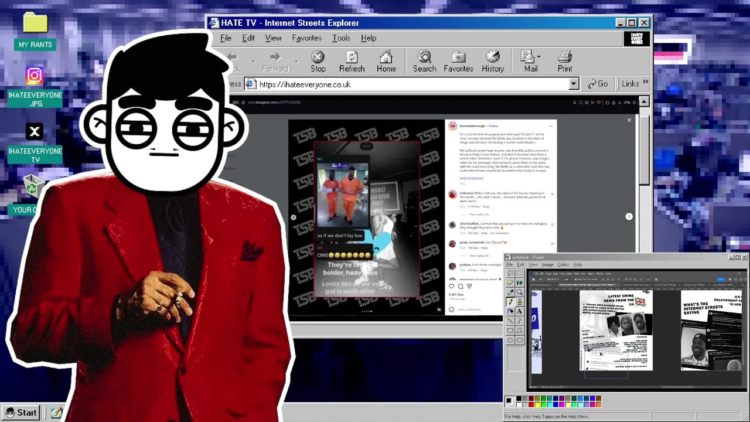Toggle the video mute speaker icon
Viewport: 750px width, 422px height.
click(x=439, y=309)
